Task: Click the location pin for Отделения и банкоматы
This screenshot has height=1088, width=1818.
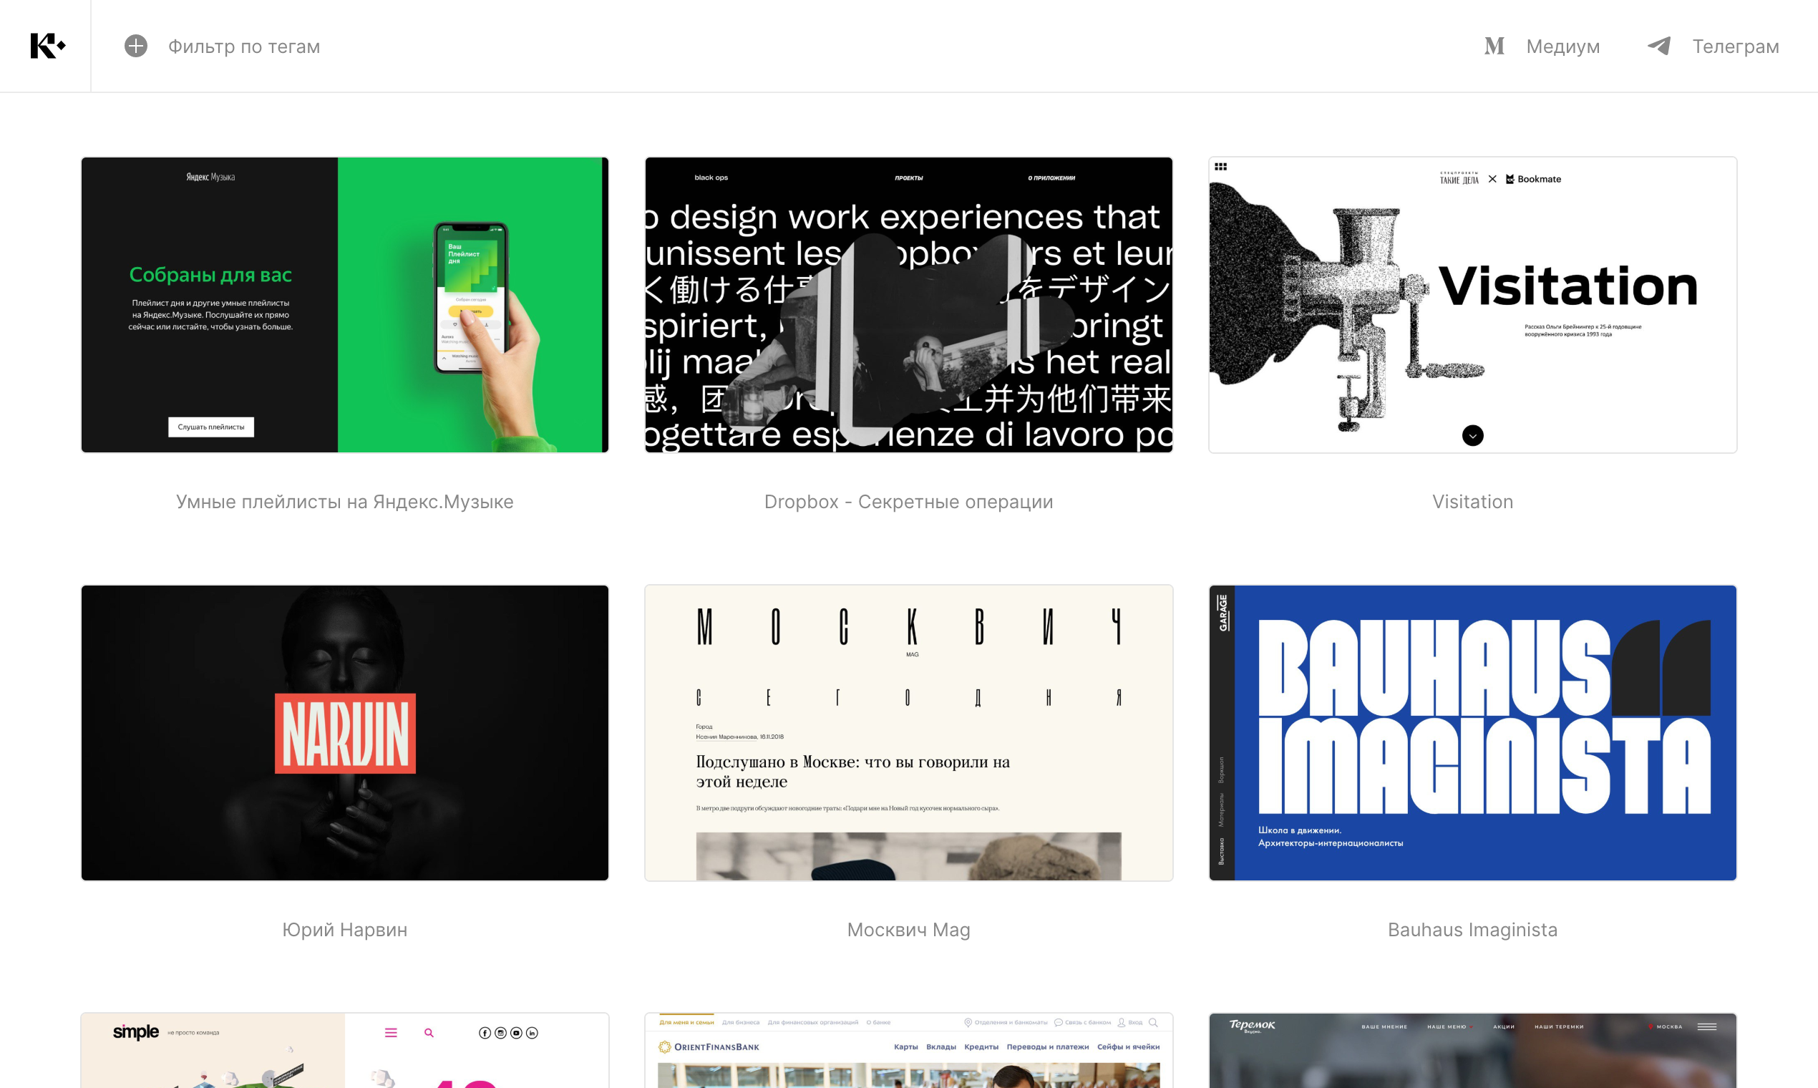Action: (x=968, y=1023)
